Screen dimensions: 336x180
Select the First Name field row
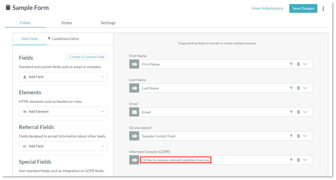click(221, 64)
